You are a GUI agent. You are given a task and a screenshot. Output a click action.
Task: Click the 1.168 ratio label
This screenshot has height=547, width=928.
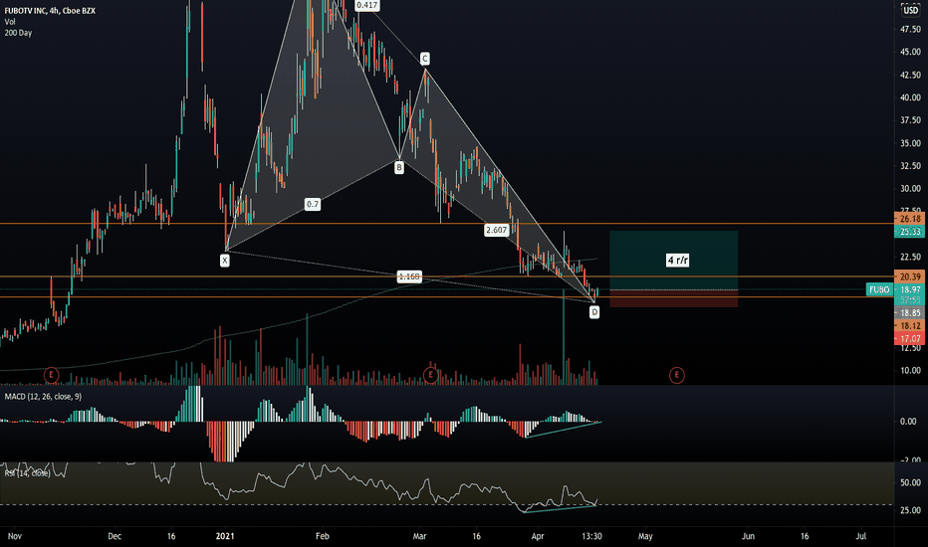click(409, 276)
